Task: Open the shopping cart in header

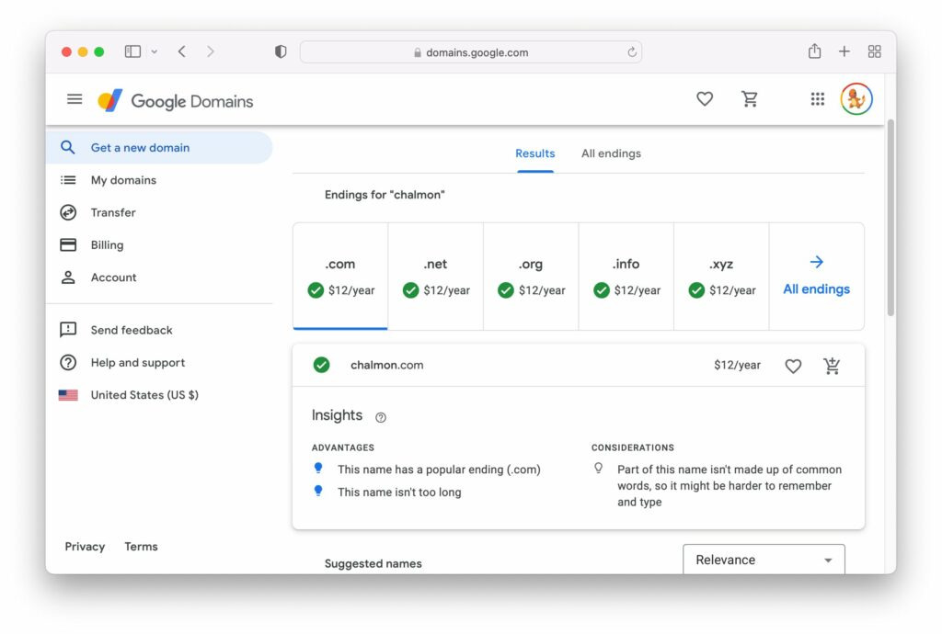Action: [749, 99]
